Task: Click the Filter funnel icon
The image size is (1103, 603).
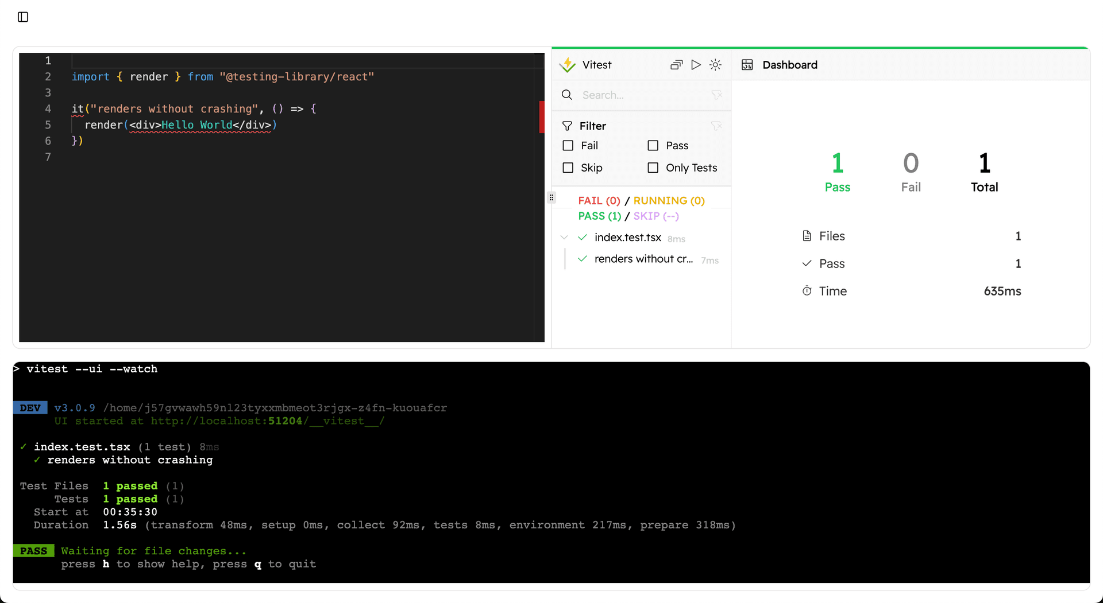Action: [x=567, y=126]
